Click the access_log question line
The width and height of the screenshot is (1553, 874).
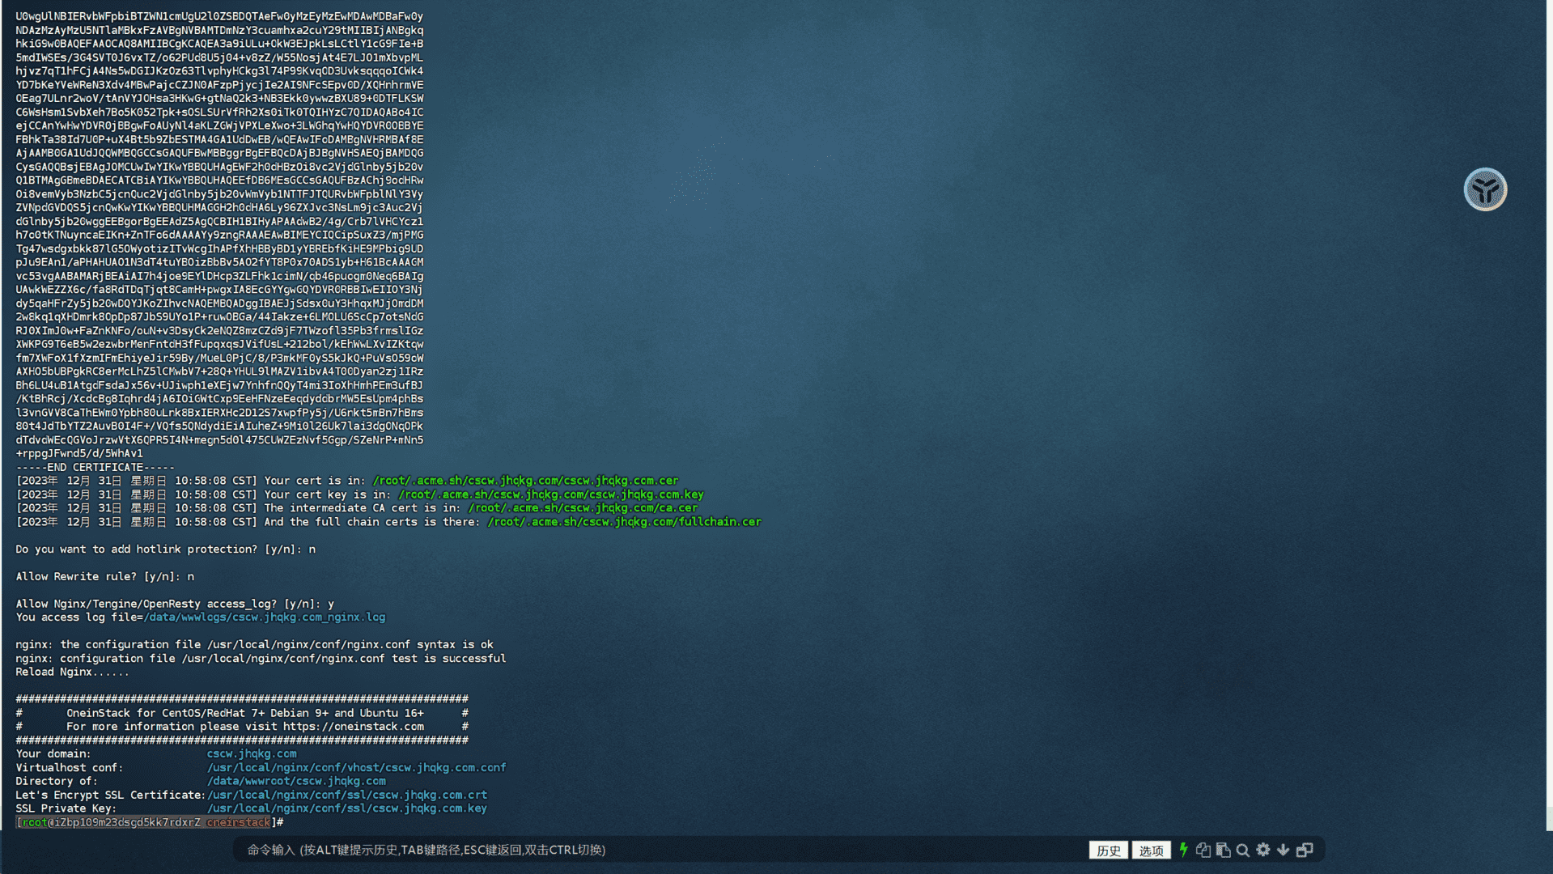[x=175, y=604]
